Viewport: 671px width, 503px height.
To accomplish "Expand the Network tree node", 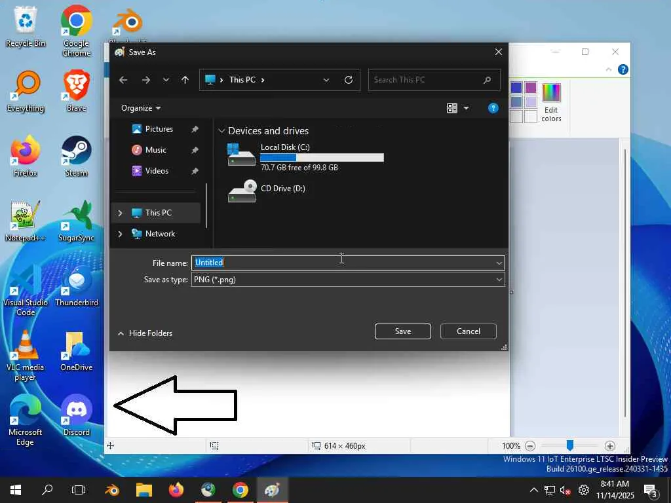I will pos(121,234).
